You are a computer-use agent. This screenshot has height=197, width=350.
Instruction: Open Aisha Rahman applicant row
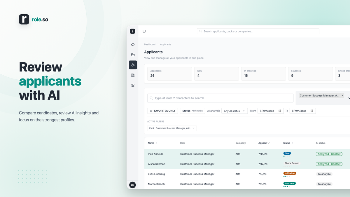point(247,164)
